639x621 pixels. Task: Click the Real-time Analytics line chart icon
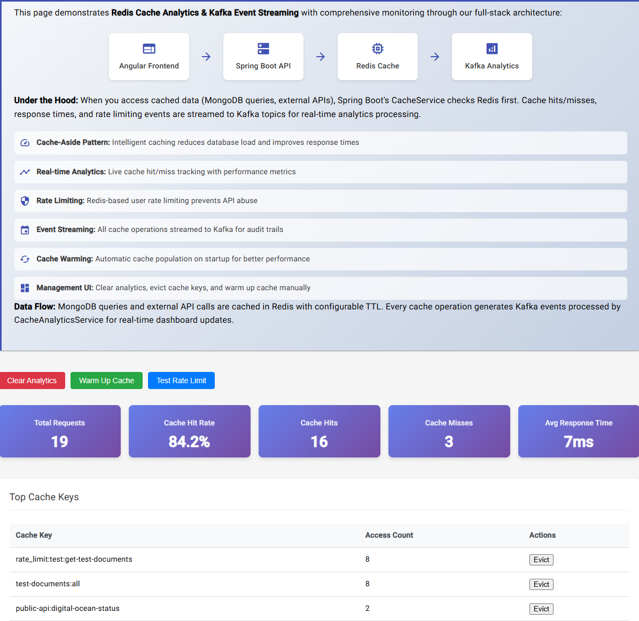click(x=25, y=172)
